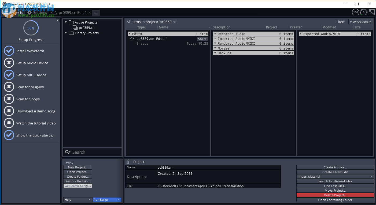Viewport: 376px width, 205px height.
Task: Click the output level meter dial
Action: 364,12
